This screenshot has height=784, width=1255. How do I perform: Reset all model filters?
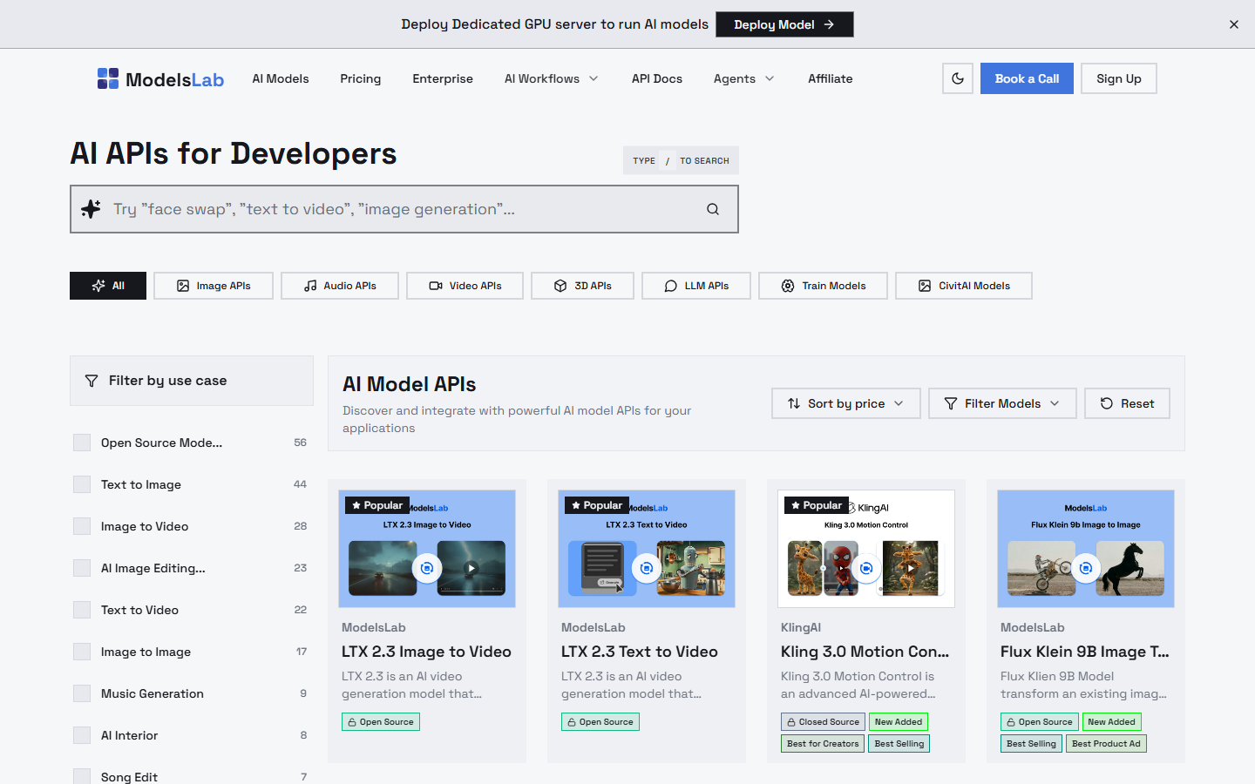pos(1127,402)
